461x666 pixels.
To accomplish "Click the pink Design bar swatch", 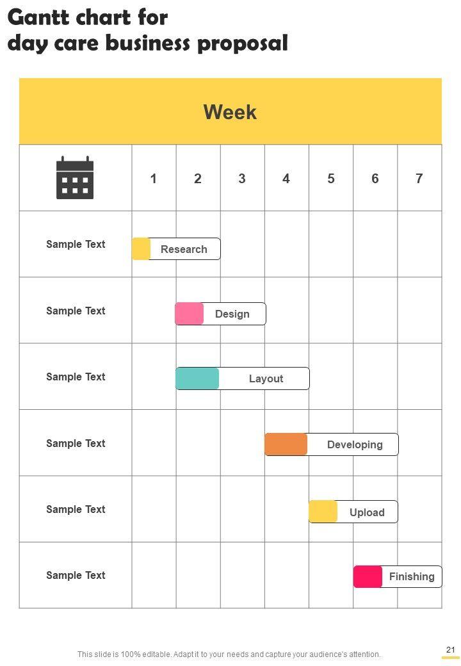I will click(x=190, y=314).
